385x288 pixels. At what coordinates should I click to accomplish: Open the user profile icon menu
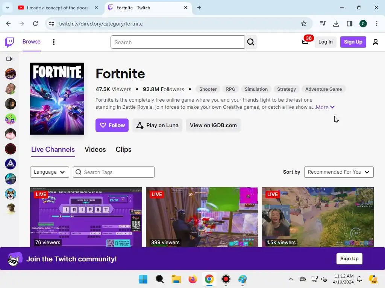376,42
